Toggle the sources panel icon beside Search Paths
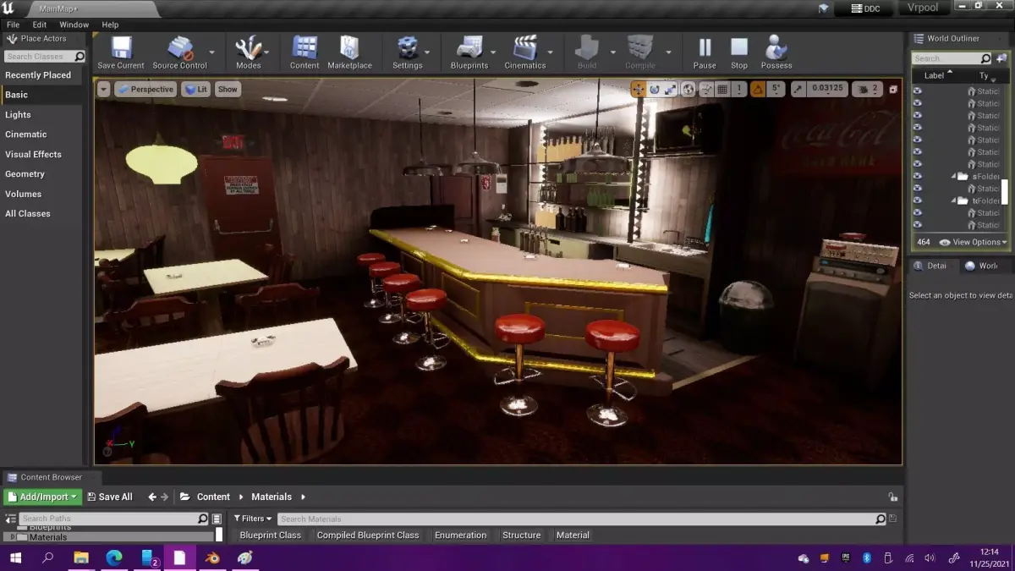Image resolution: width=1015 pixels, height=571 pixels. click(11, 519)
